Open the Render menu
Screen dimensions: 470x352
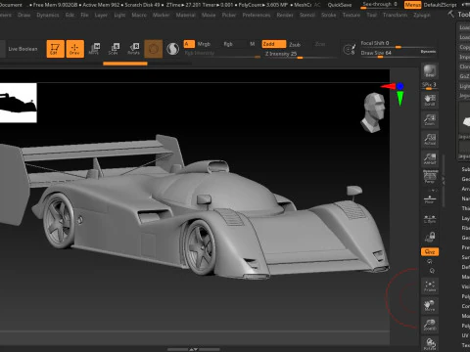point(285,15)
